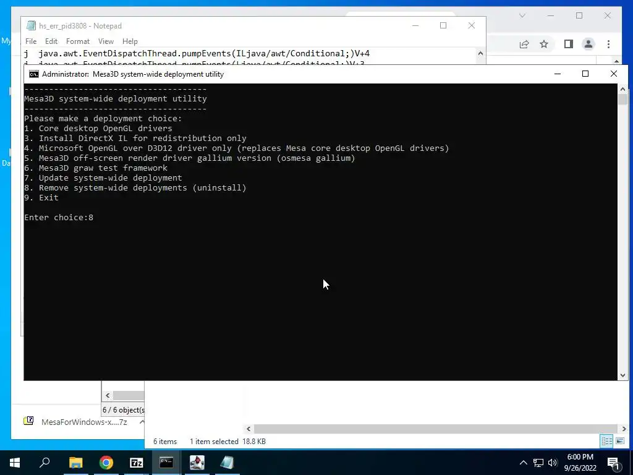This screenshot has height=475, width=633.
Task: Open Chrome profile avatar icon
Action: [x=588, y=44]
